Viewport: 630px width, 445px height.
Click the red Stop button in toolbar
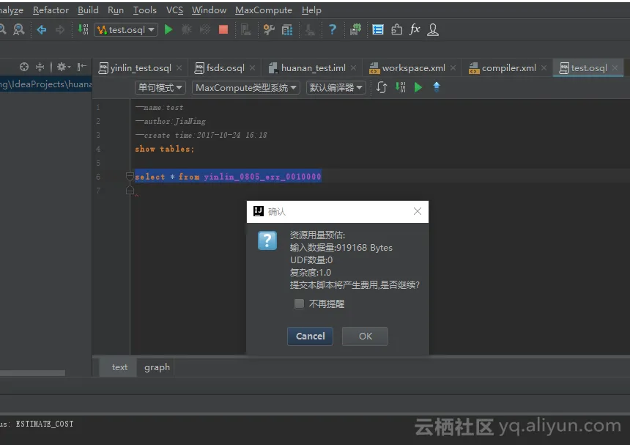click(x=223, y=29)
